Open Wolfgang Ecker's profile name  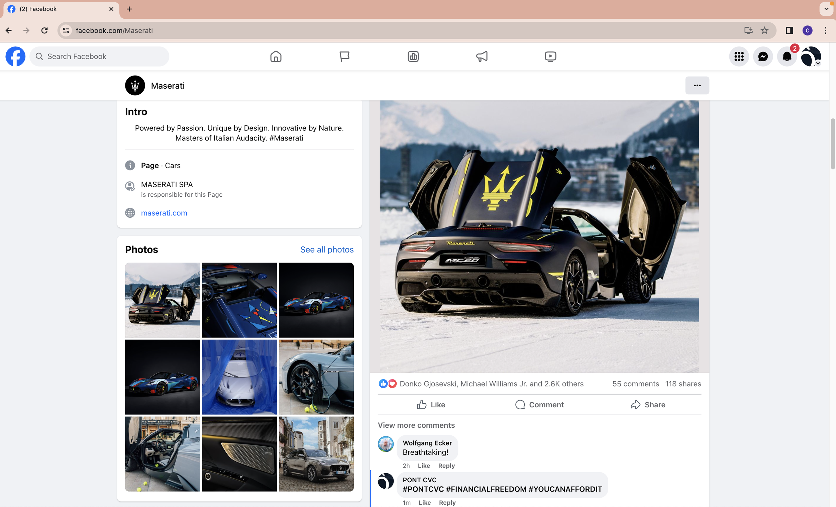pos(427,443)
